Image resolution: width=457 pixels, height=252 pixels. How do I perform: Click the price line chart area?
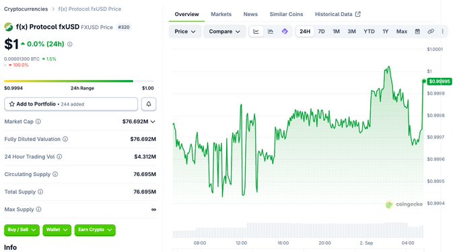(x=298, y=134)
